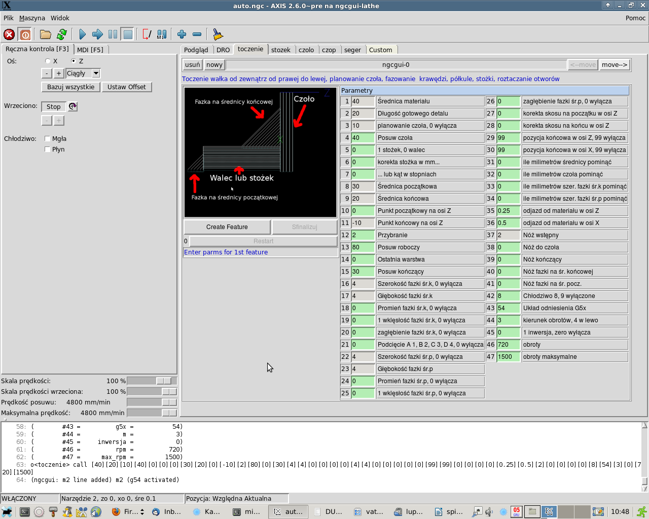The width and height of the screenshot is (649, 519).
Task: Edit the Przybranie value field
Action: [363, 235]
